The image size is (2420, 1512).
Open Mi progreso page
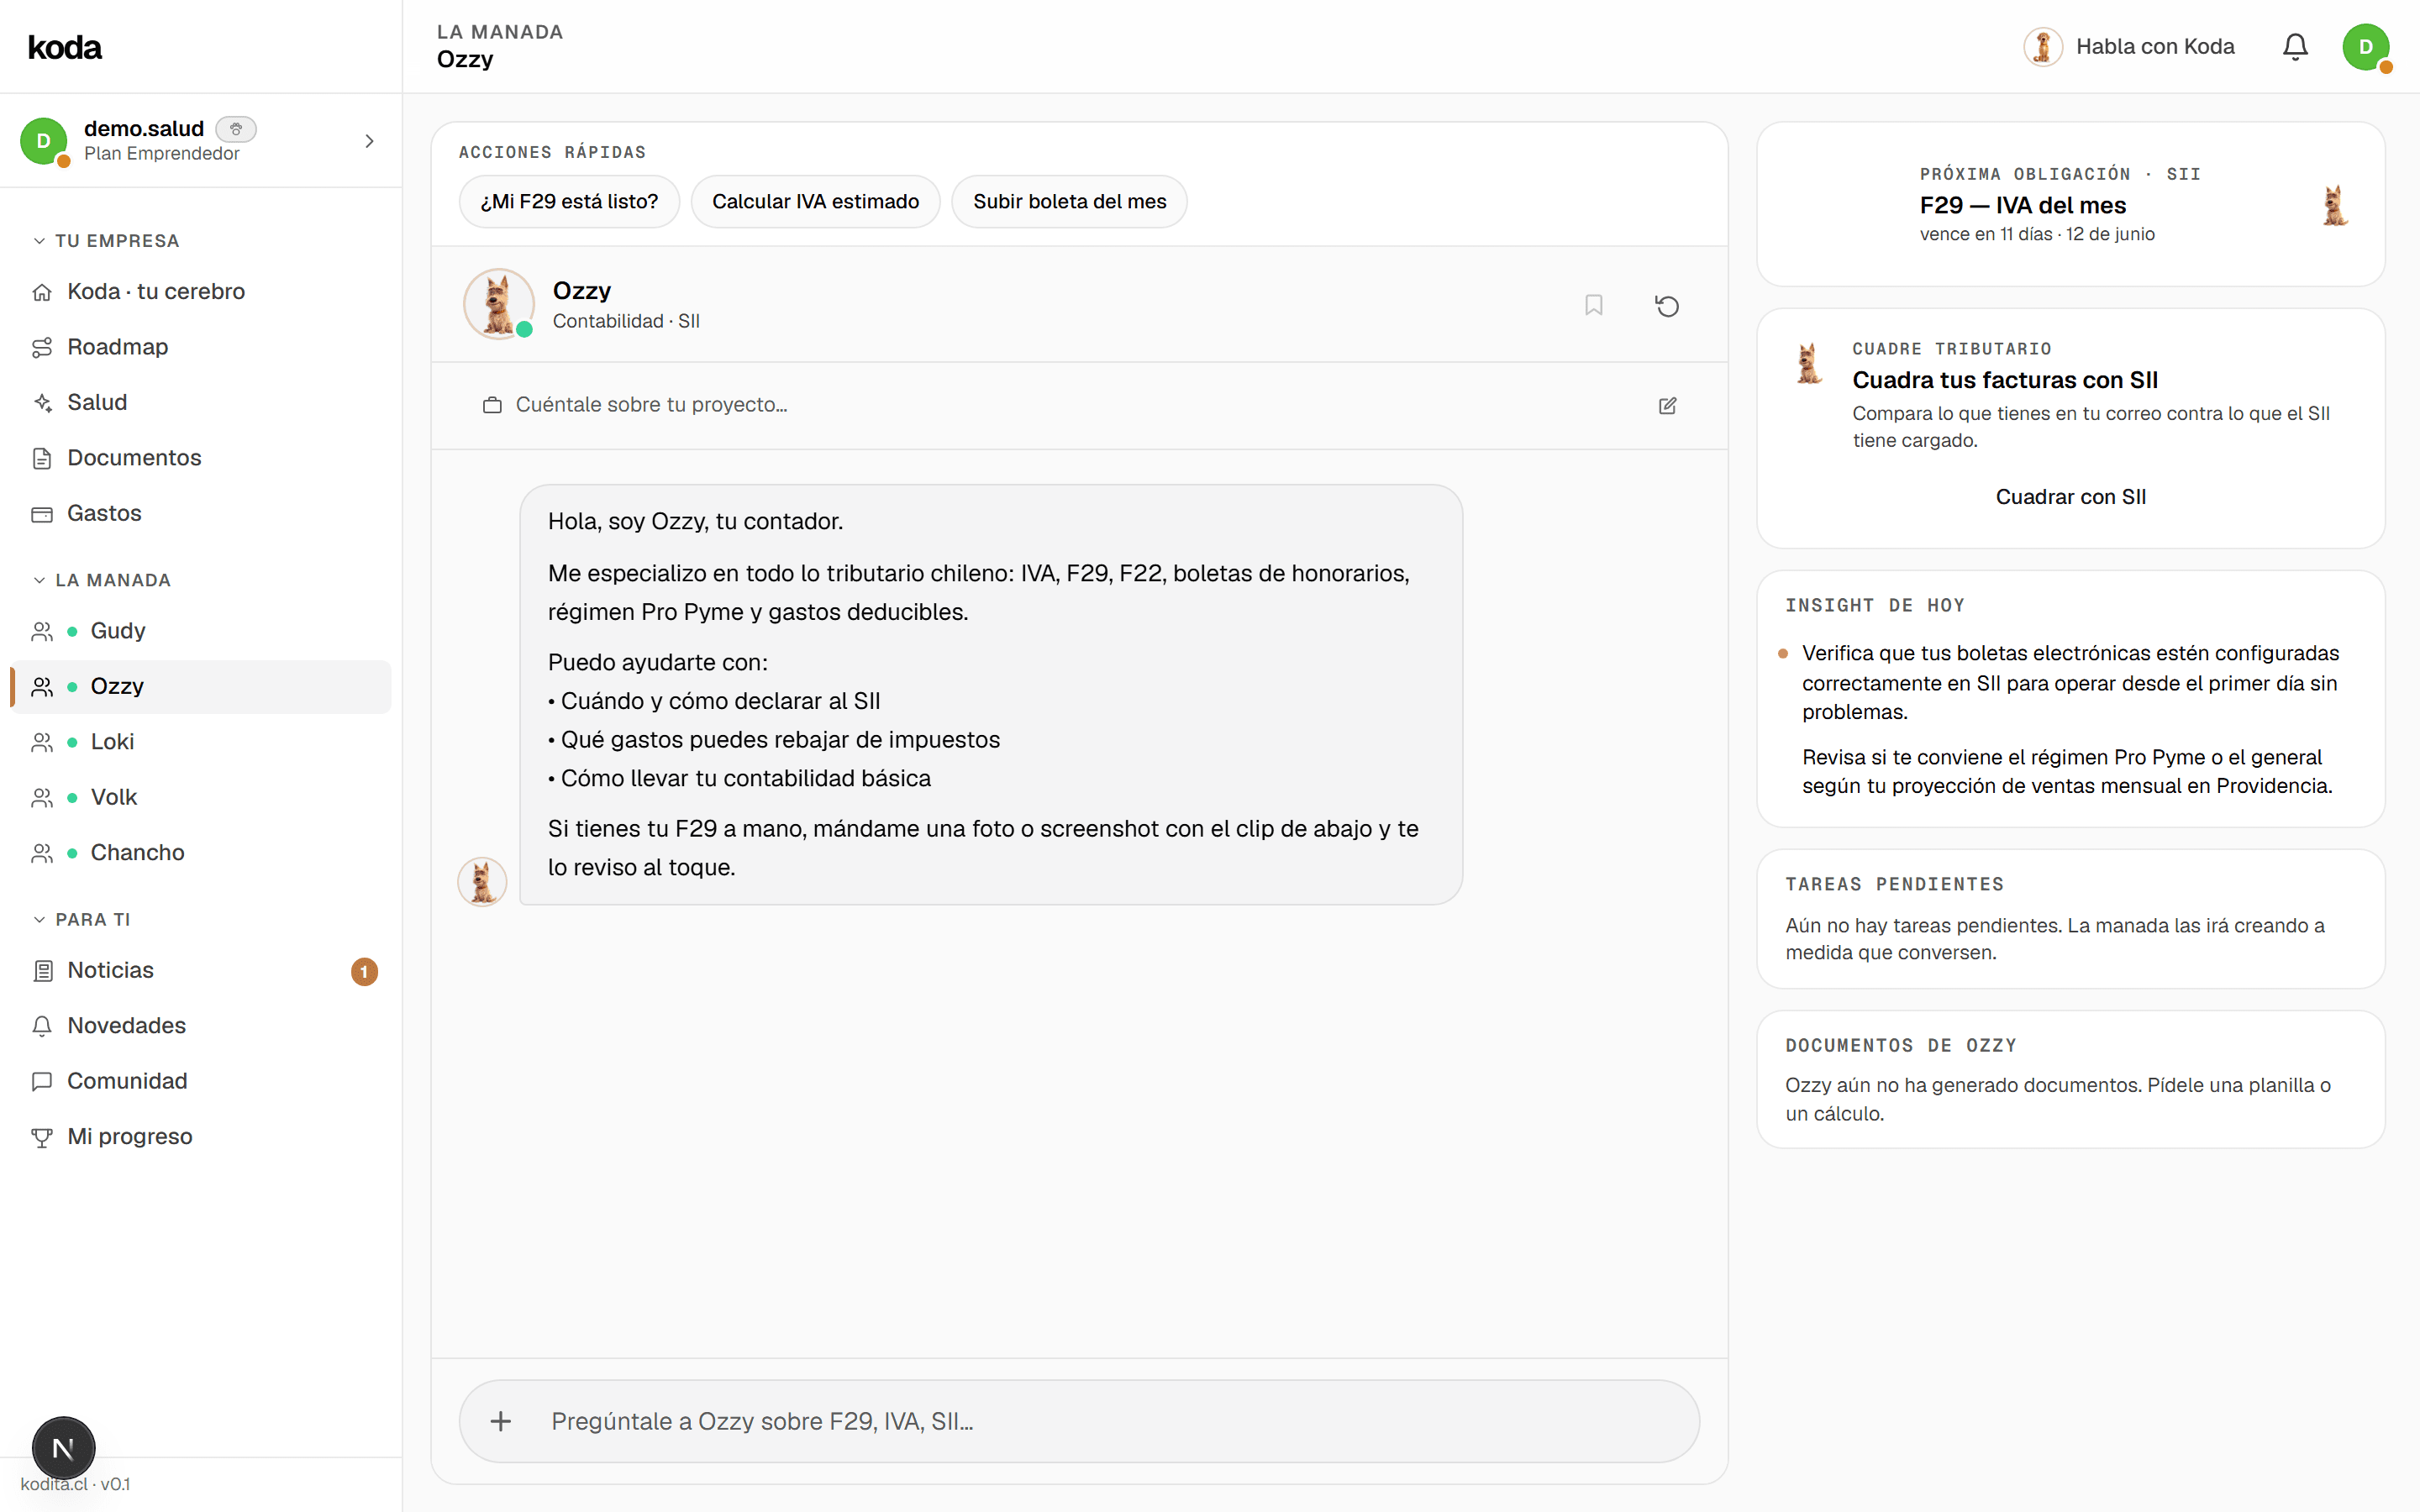point(200,1137)
